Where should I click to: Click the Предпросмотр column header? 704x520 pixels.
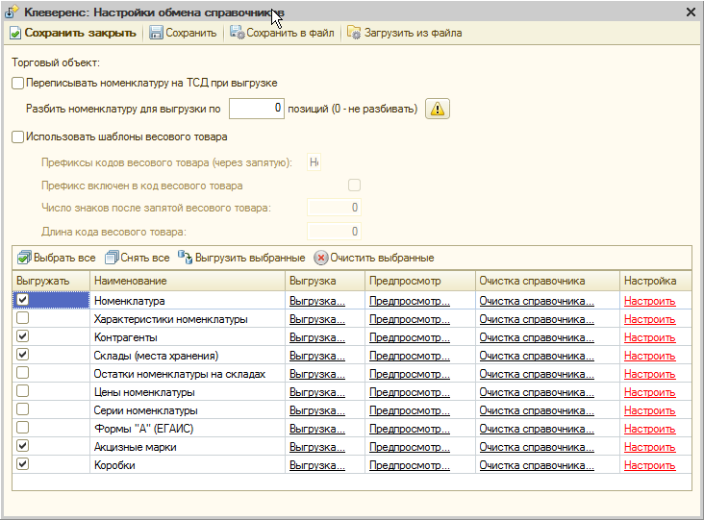coord(420,281)
